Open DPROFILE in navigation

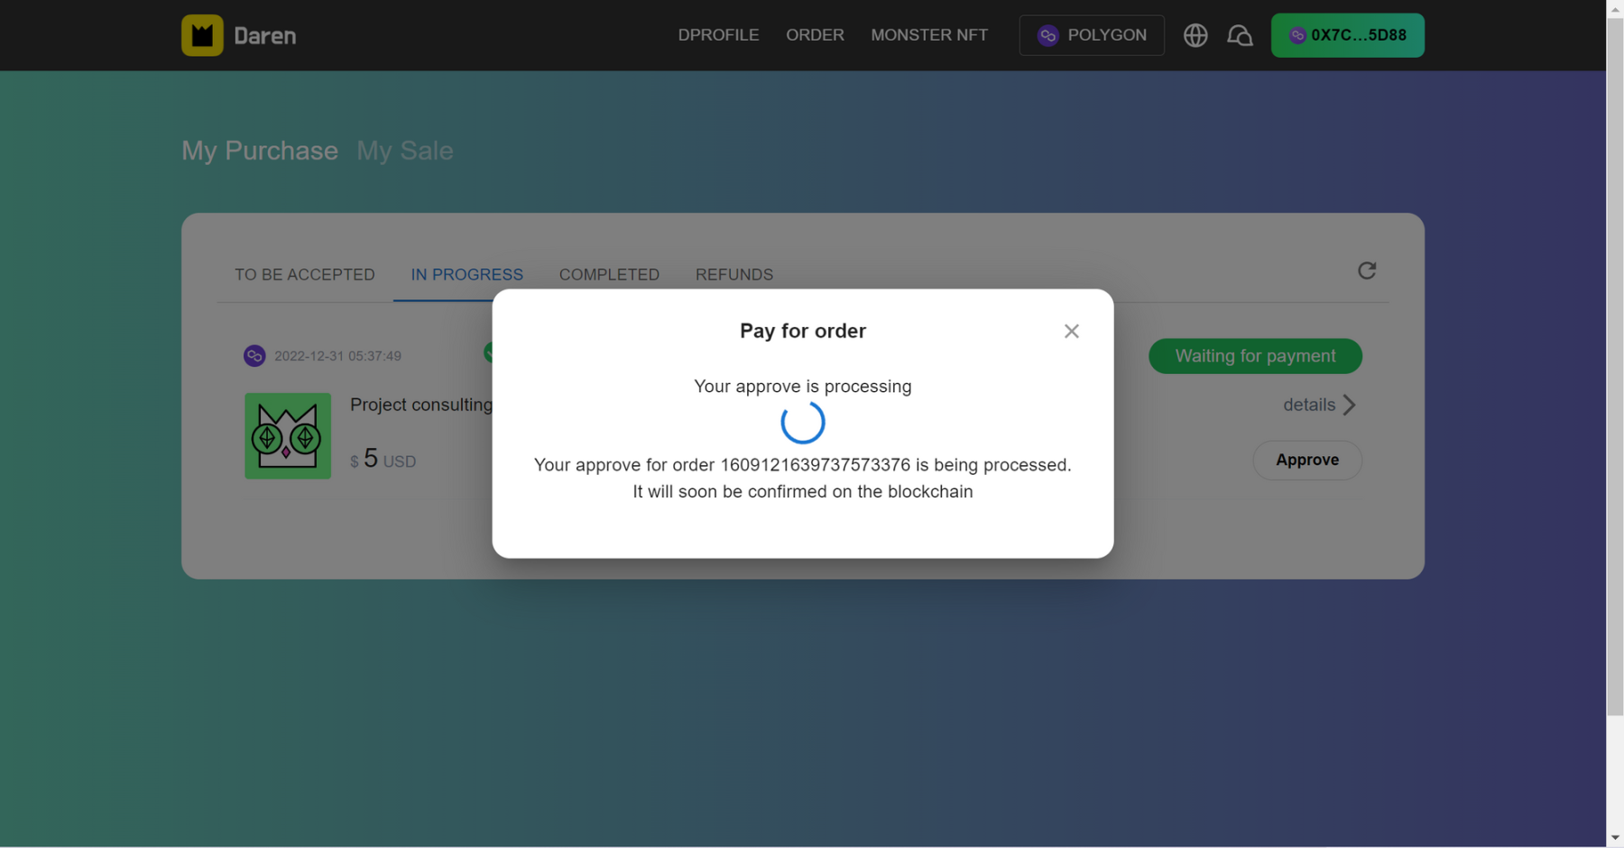718,35
